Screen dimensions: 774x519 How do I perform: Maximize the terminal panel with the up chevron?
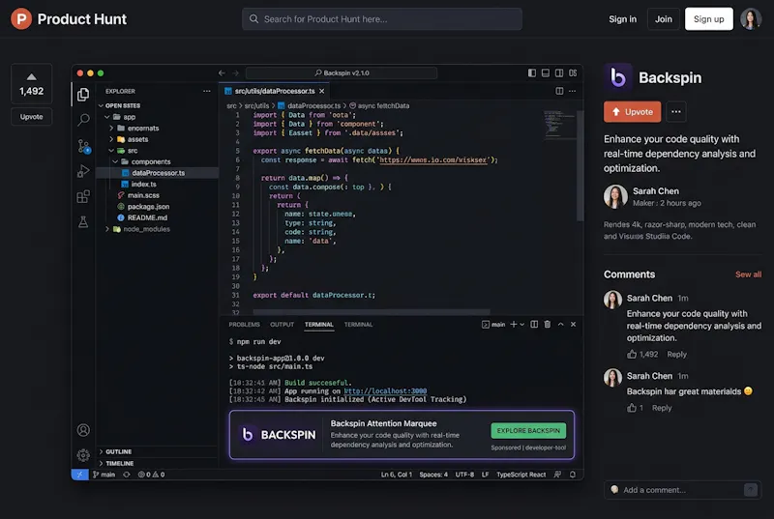(561, 325)
